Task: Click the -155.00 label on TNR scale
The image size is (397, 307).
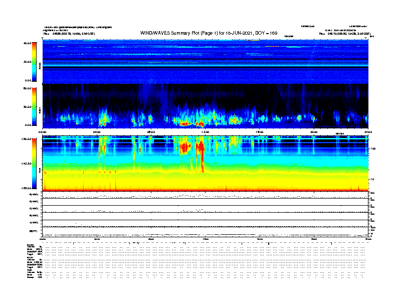Action: tap(26, 188)
